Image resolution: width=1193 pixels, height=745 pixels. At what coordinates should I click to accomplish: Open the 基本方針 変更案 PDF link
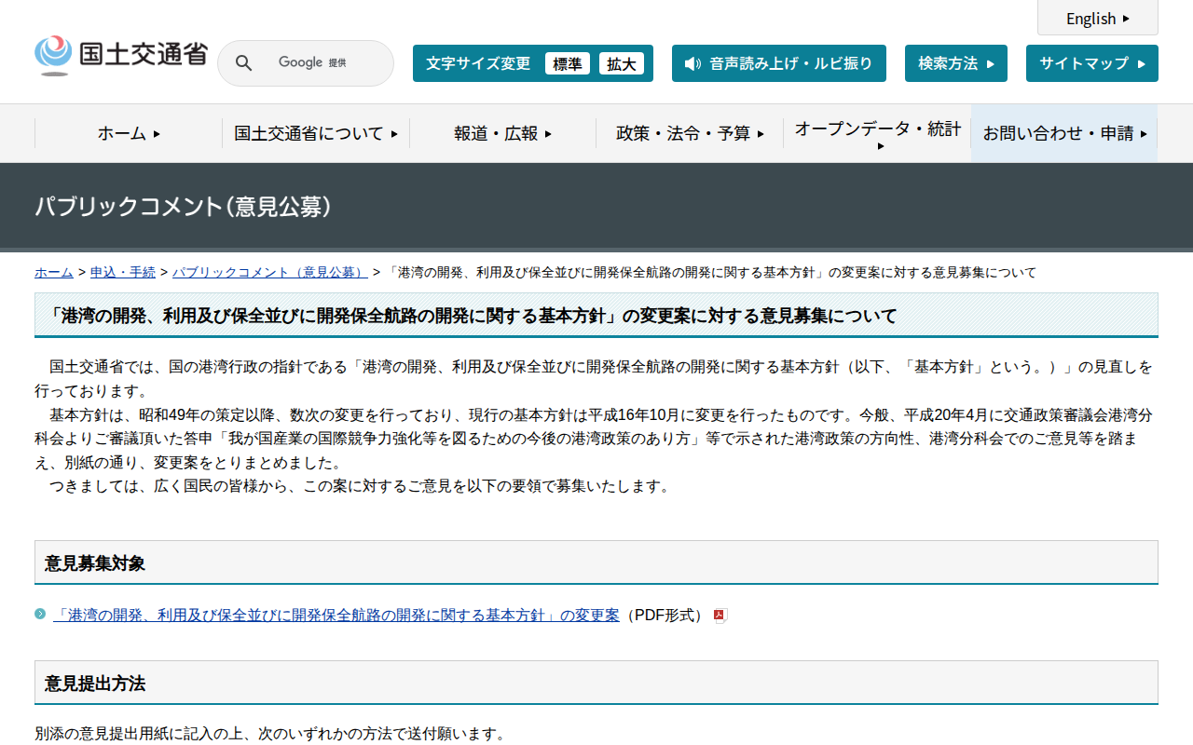(x=337, y=615)
